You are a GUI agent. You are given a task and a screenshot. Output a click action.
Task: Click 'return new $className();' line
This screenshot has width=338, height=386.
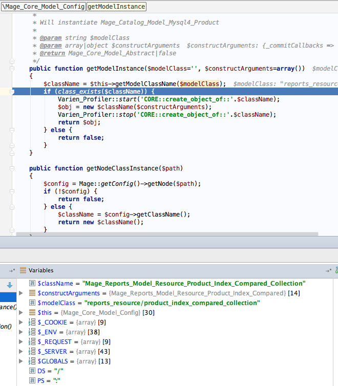point(101,222)
